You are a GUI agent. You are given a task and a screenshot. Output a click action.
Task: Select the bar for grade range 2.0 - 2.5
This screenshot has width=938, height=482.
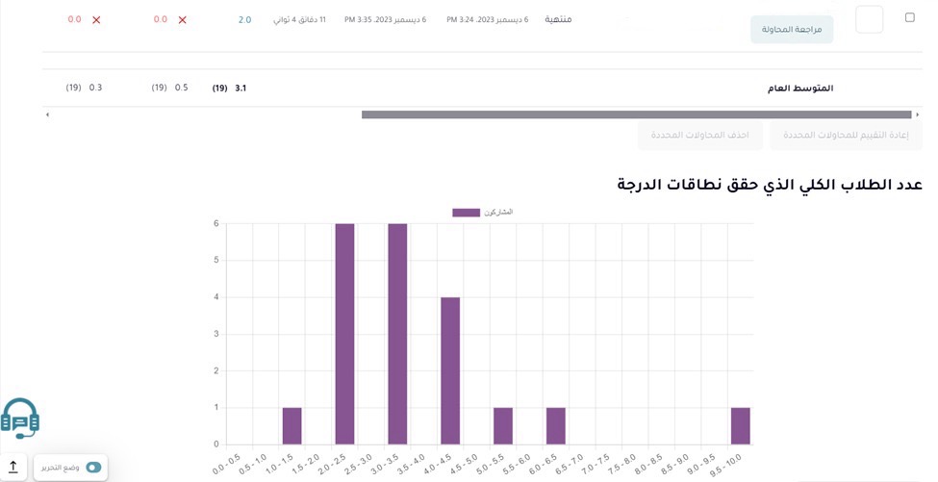point(344,334)
